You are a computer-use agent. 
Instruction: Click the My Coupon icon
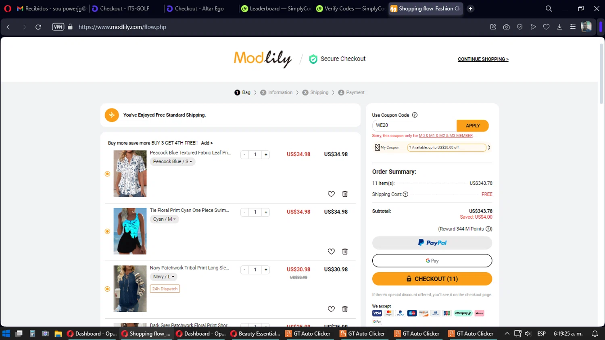click(377, 147)
